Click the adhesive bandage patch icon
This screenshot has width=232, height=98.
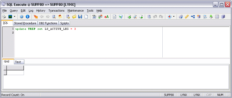[187, 17]
